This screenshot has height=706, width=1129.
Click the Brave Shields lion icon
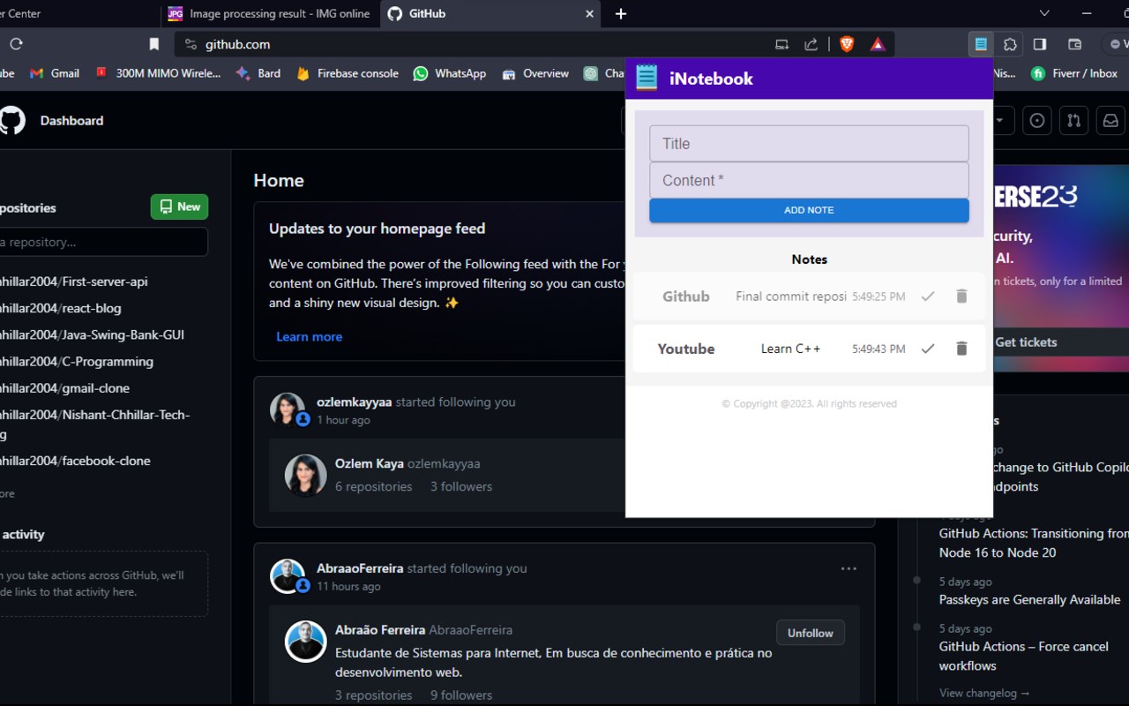[847, 44]
